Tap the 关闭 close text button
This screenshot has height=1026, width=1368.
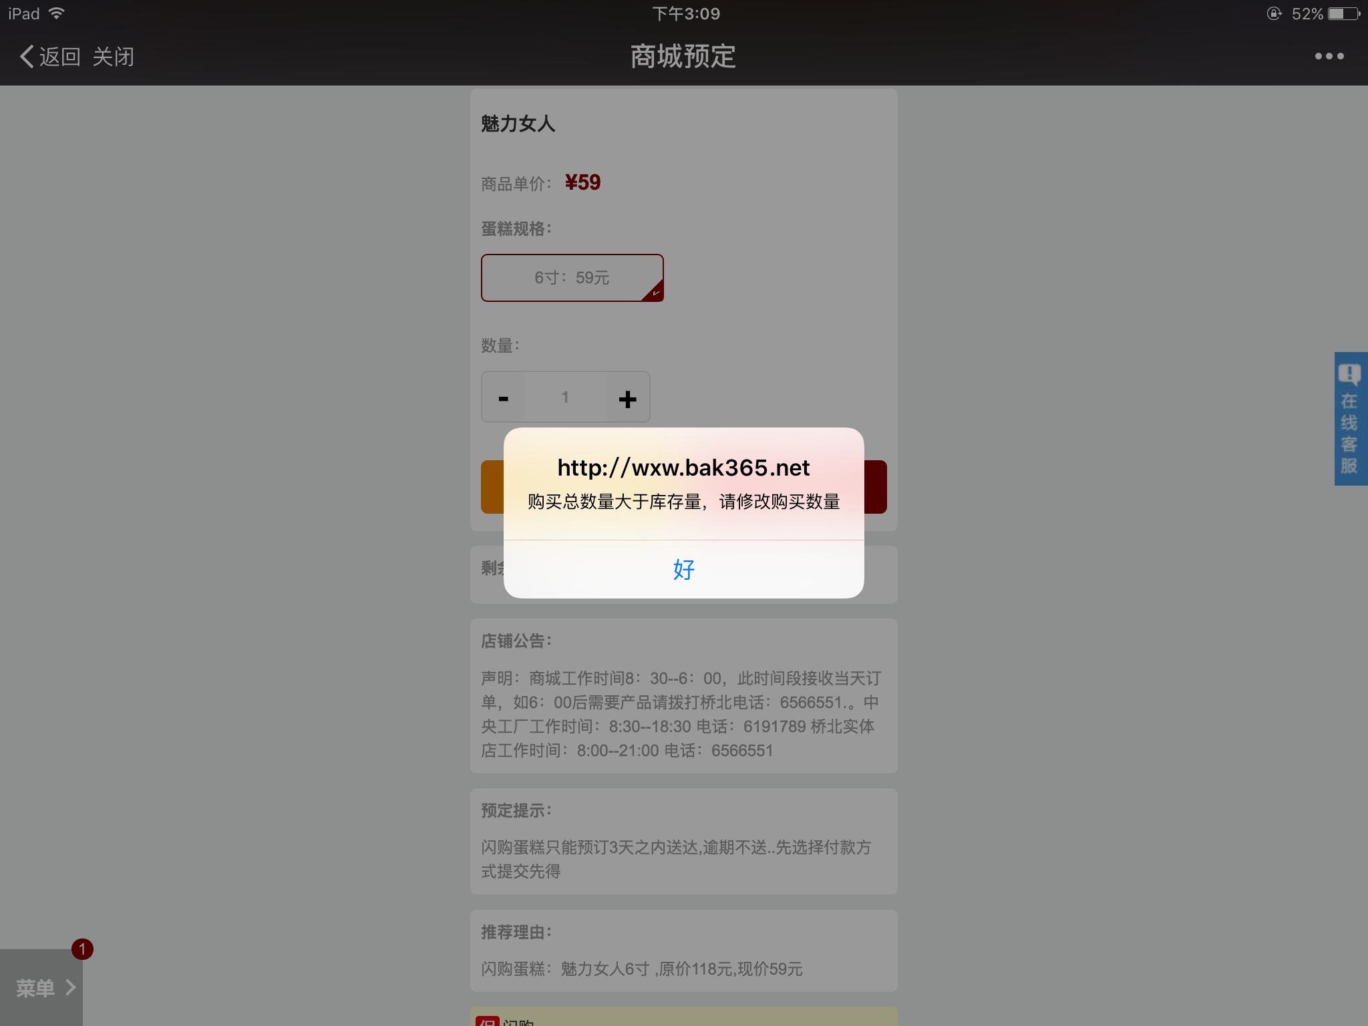(114, 57)
